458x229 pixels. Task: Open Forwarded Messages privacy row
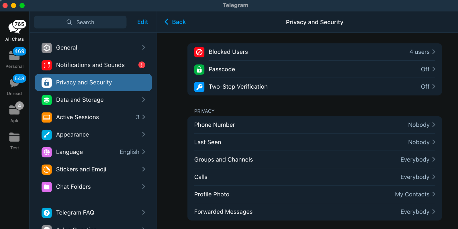tap(315, 212)
